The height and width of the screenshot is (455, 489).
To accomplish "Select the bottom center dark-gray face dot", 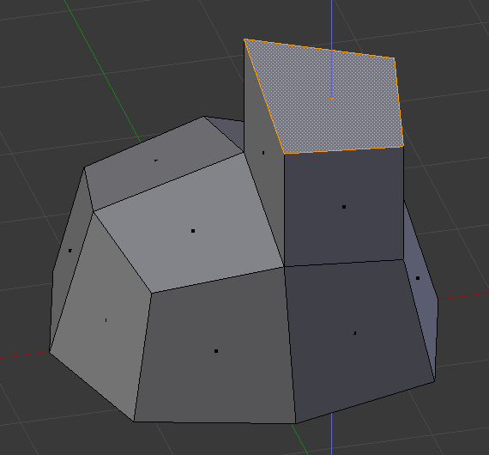I will click(216, 351).
